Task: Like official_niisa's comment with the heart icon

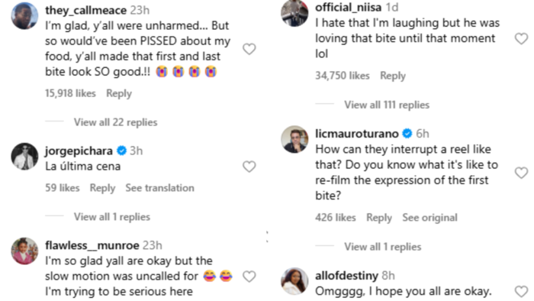Action: [521, 38]
